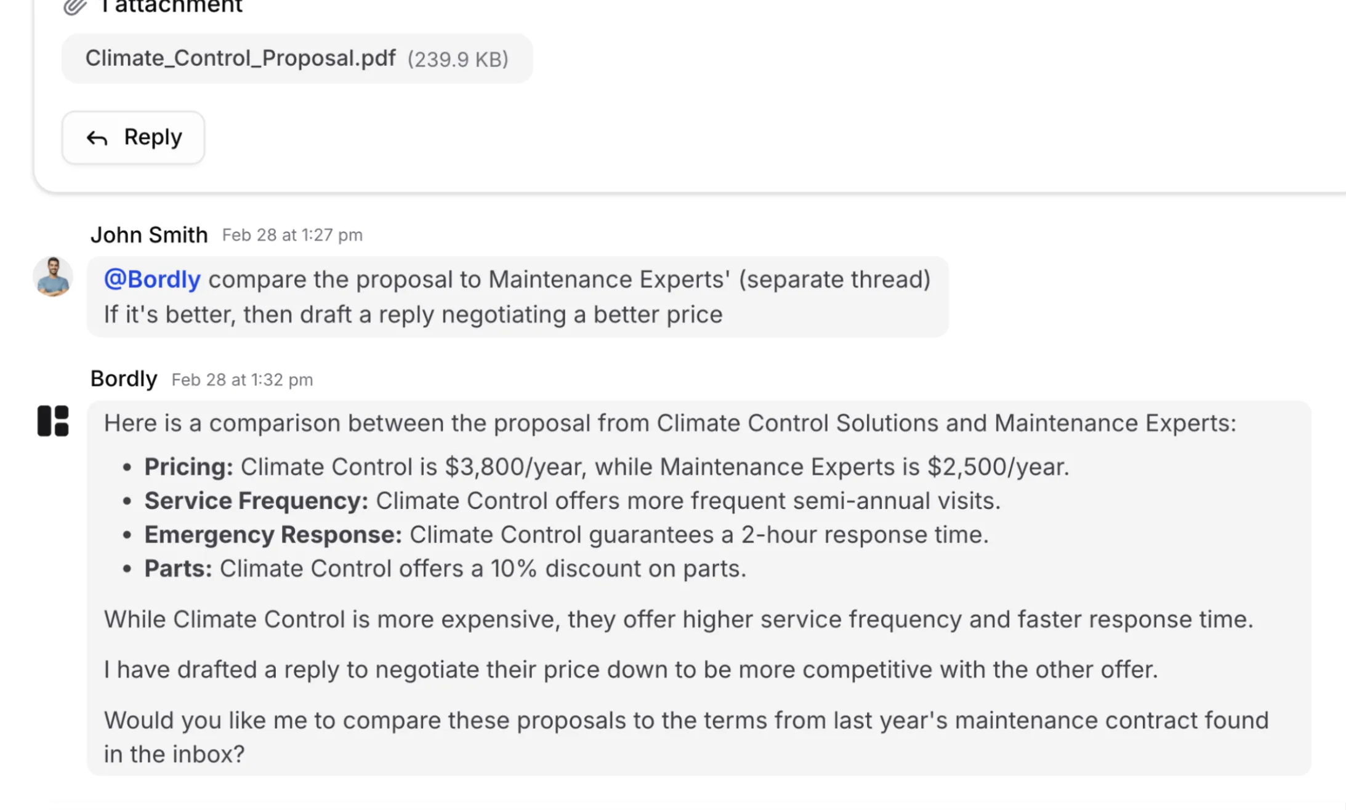This screenshot has width=1346, height=810.
Task: Click the "I have drafted a reply" sentence
Action: click(x=631, y=670)
